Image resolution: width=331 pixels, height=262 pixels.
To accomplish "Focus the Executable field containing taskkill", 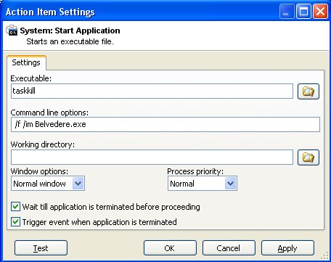I will point(152,91).
